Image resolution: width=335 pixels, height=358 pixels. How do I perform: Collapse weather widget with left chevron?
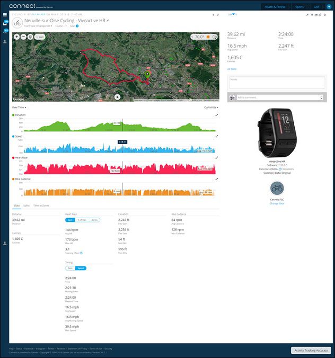tap(192, 37)
